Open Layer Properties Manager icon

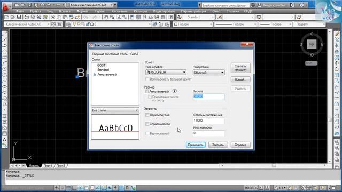coord(68,25)
